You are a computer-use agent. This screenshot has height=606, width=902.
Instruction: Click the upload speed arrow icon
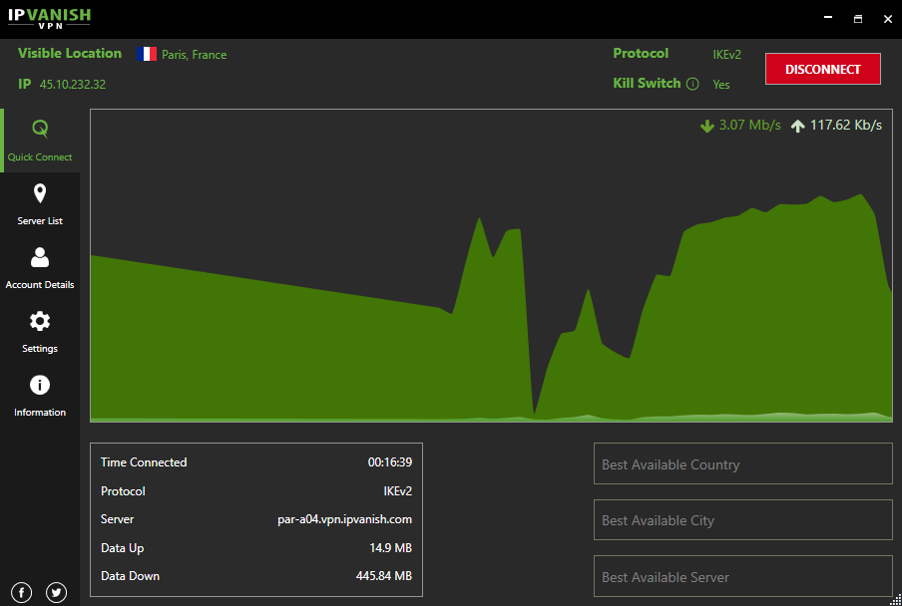(797, 126)
